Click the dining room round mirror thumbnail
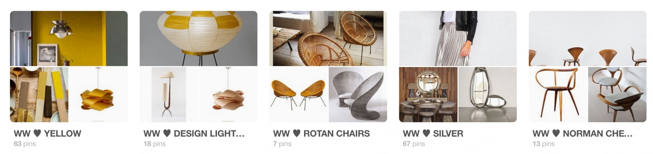653x154 pixels. 428,94
